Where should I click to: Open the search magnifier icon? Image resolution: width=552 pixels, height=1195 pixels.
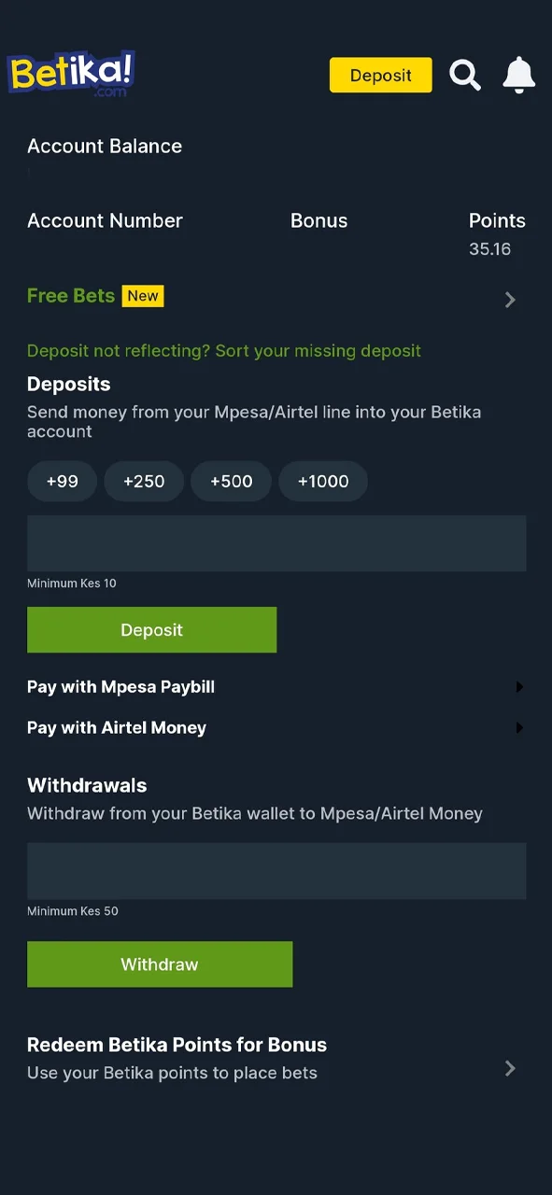pyautogui.click(x=464, y=76)
